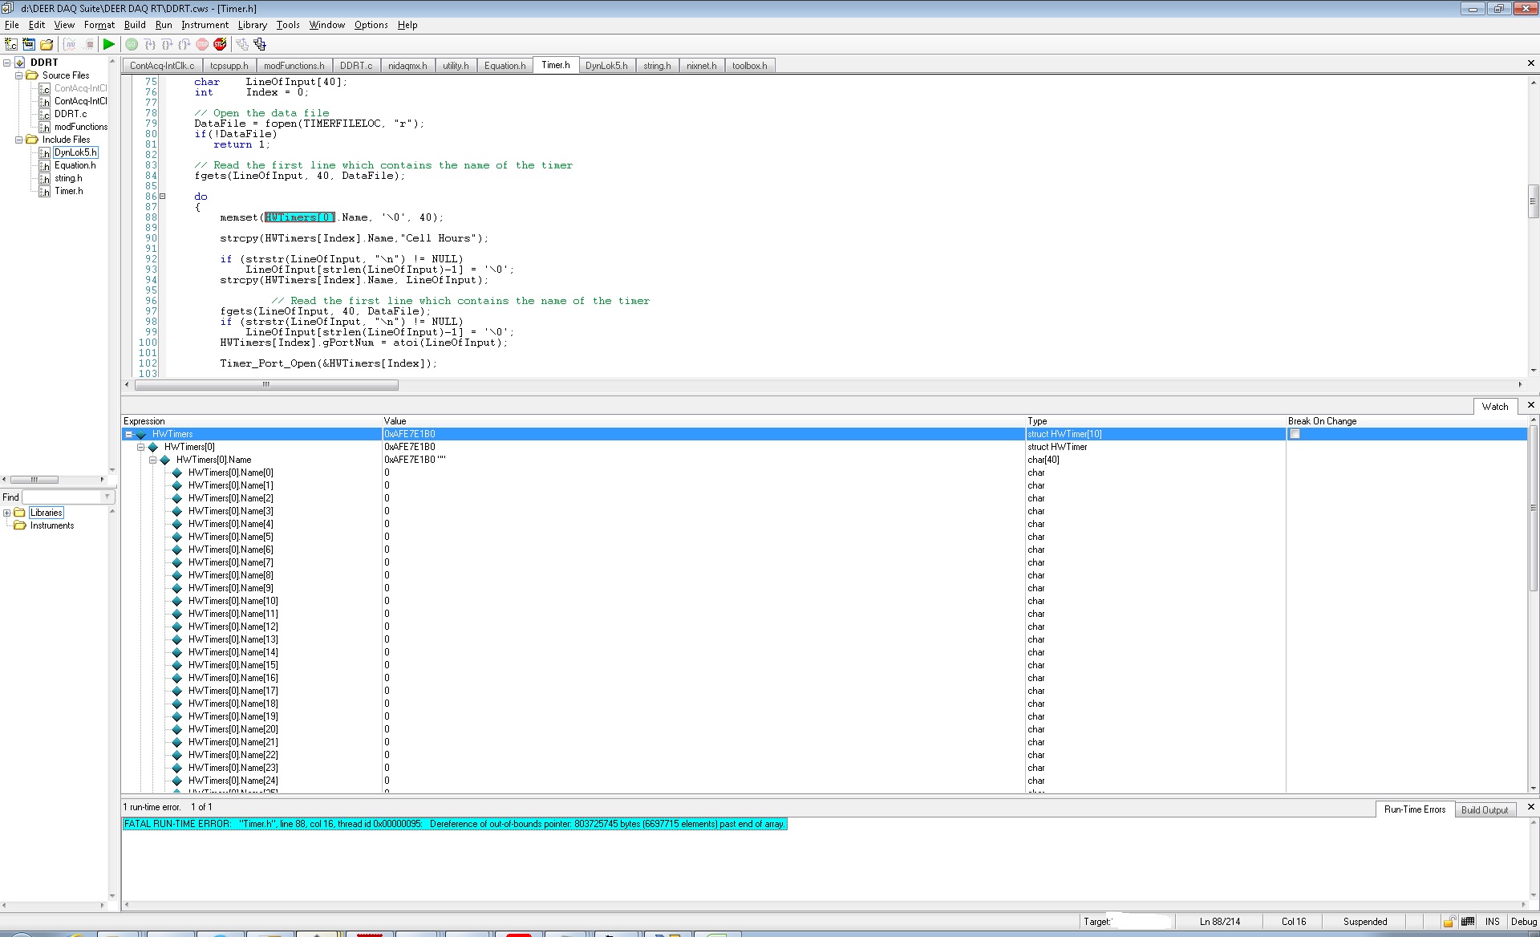Toggle the padlock icon in the status bar
The image size is (1540, 937).
[1449, 921]
